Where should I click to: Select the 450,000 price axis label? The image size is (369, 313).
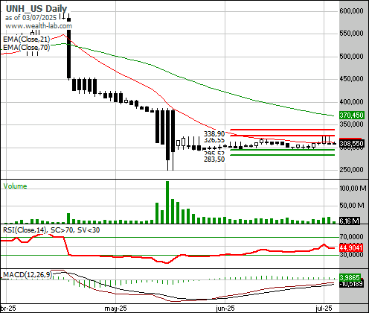351,78
